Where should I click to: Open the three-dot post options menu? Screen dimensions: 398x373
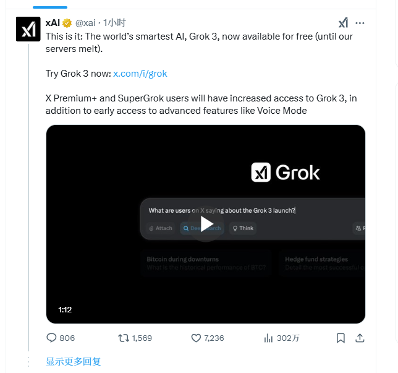(360, 23)
